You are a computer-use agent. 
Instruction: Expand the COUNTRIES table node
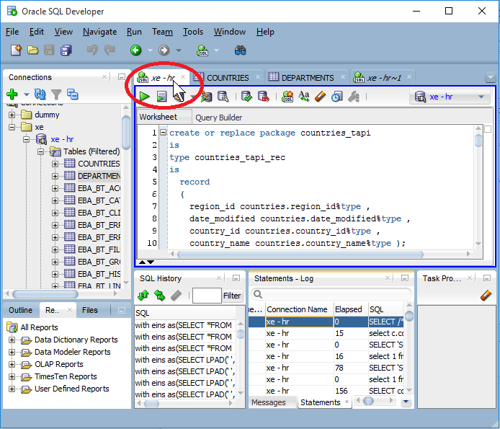[55, 164]
